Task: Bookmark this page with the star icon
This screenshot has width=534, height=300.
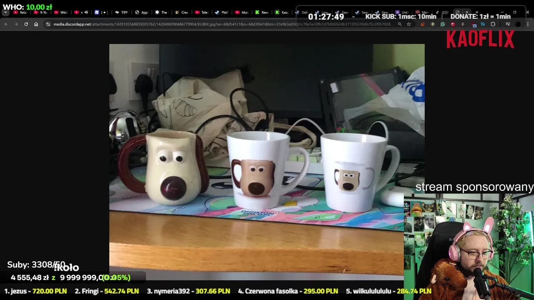Action: tap(409, 24)
